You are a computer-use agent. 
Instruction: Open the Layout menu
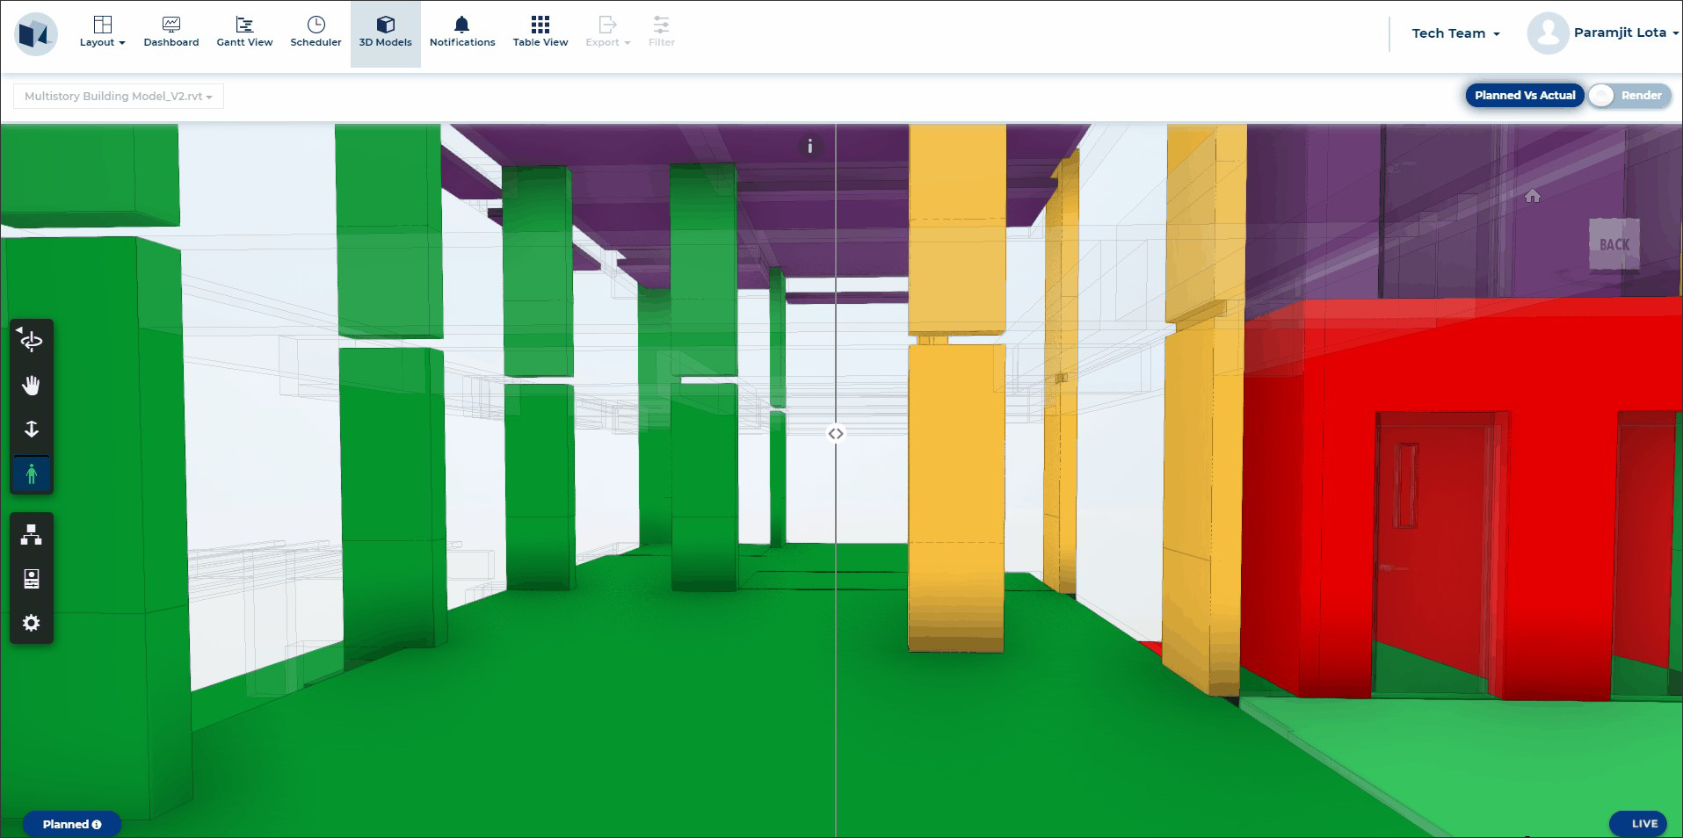click(x=102, y=33)
